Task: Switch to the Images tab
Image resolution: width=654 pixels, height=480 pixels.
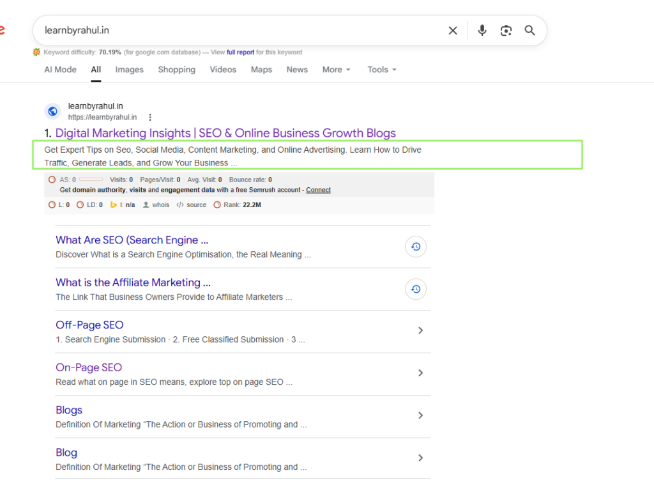Action: click(x=129, y=70)
